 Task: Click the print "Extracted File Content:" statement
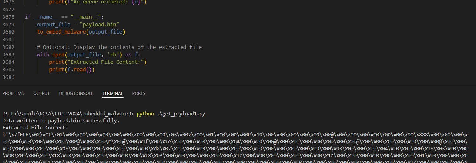(x=98, y=62)
